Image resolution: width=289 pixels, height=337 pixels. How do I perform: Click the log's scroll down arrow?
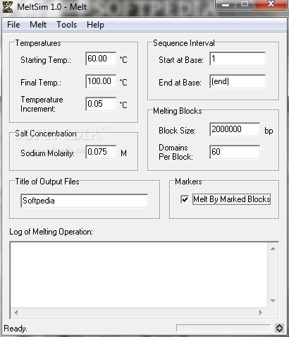pos(273,301)
